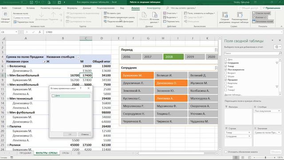Collapse the Мяч баскетбольный row group
Viewport: 284px width, 160px height.
tap(8, 75)
